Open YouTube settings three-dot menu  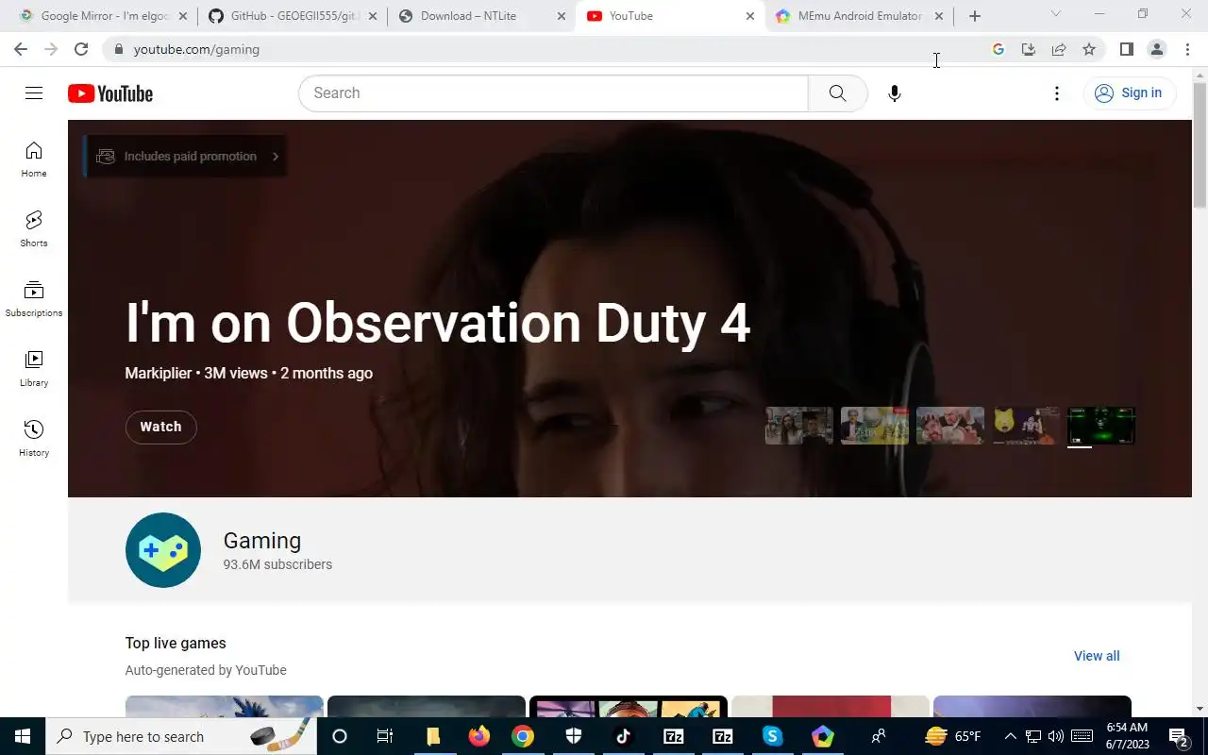[1057, 92]
